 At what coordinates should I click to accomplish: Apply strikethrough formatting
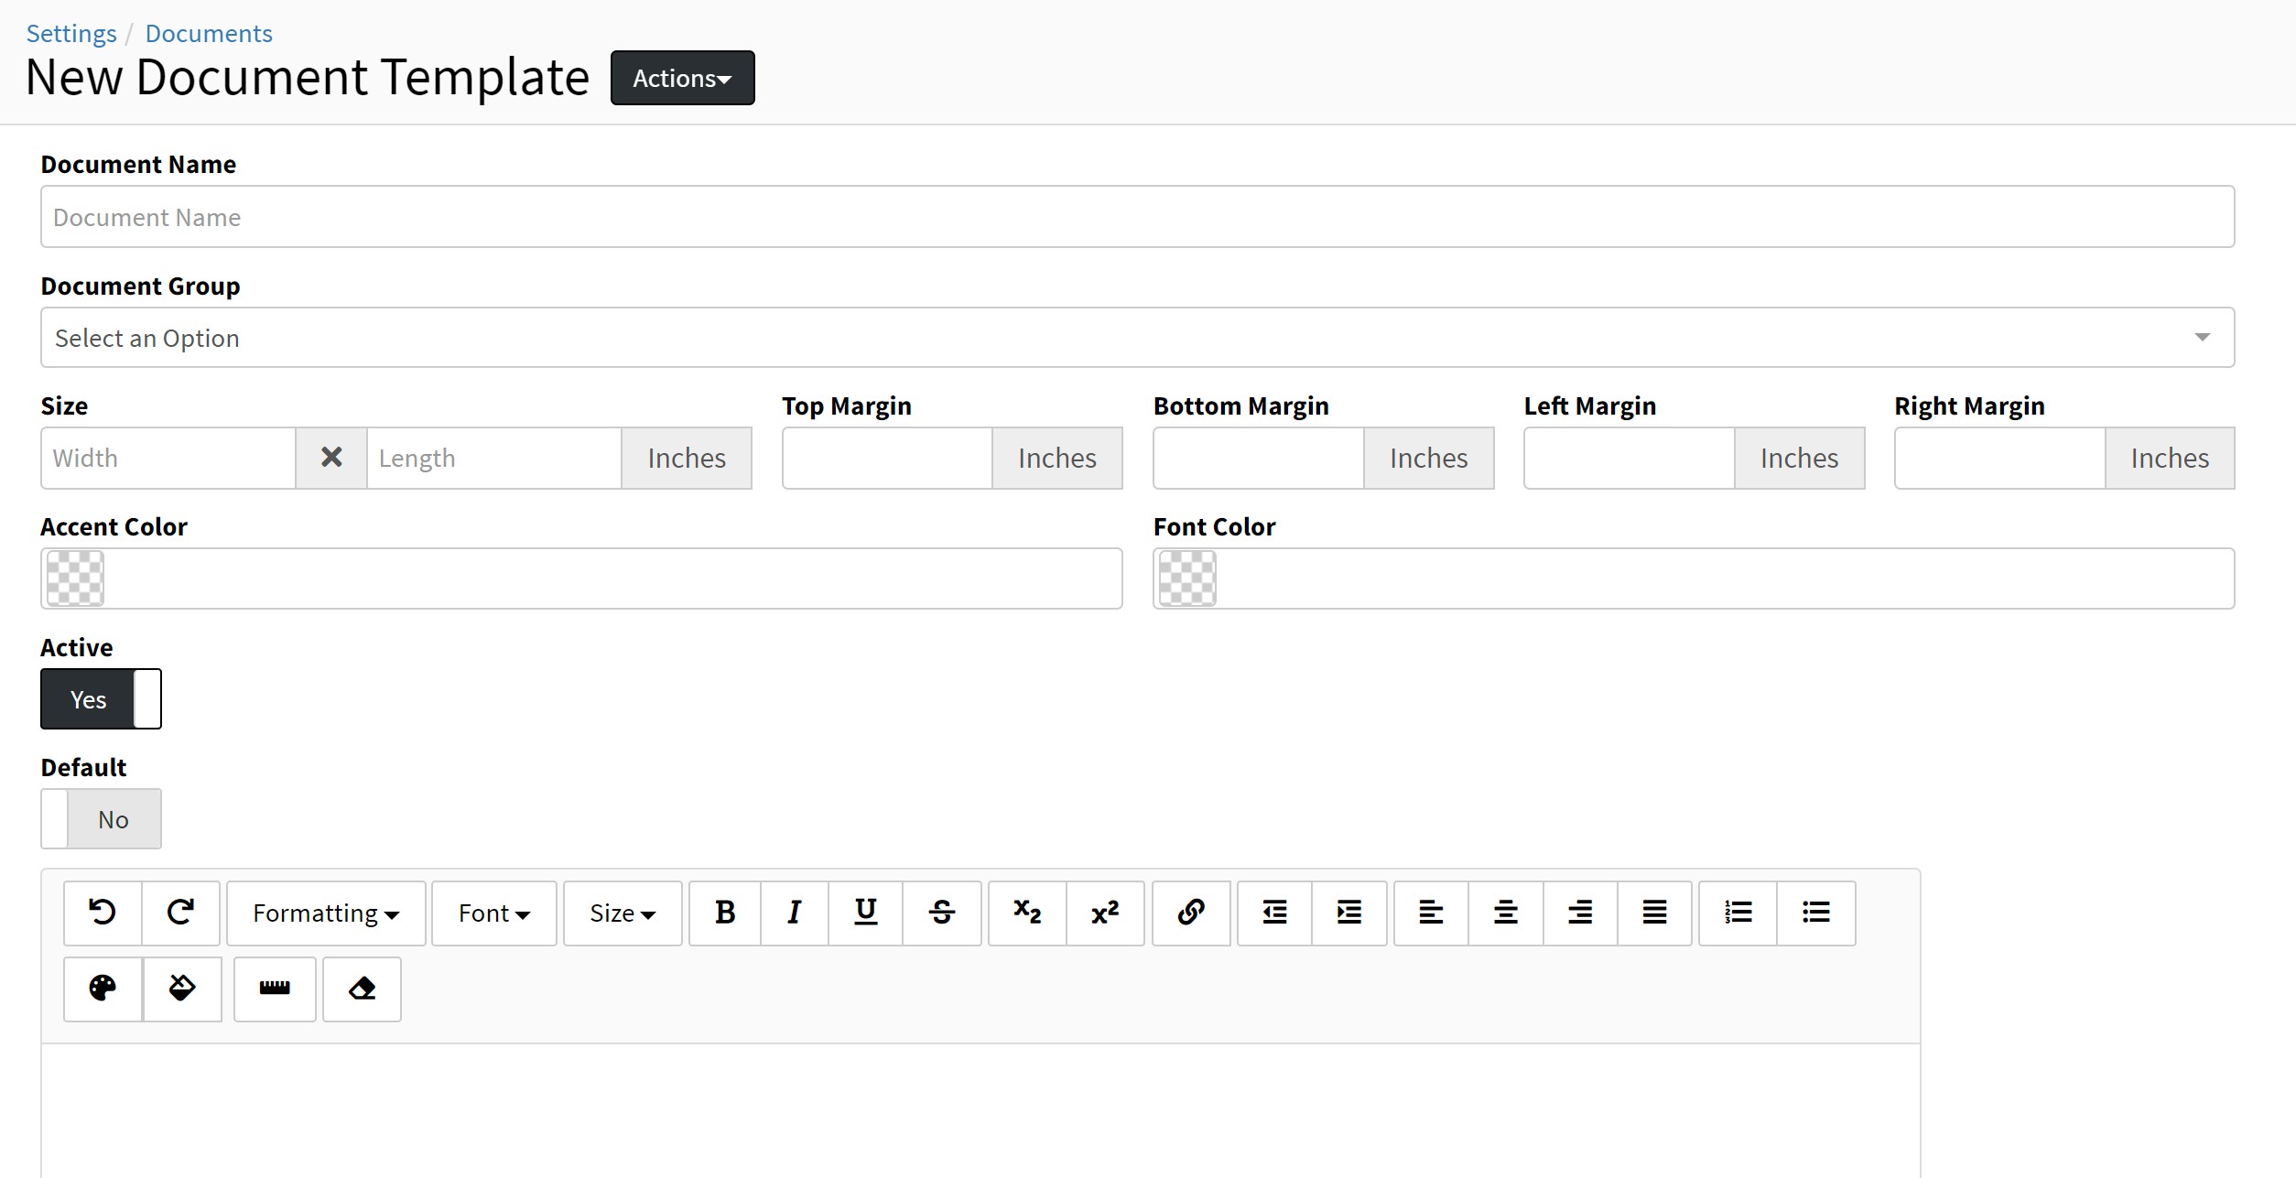pyautogui.click(x=941, y=913)
